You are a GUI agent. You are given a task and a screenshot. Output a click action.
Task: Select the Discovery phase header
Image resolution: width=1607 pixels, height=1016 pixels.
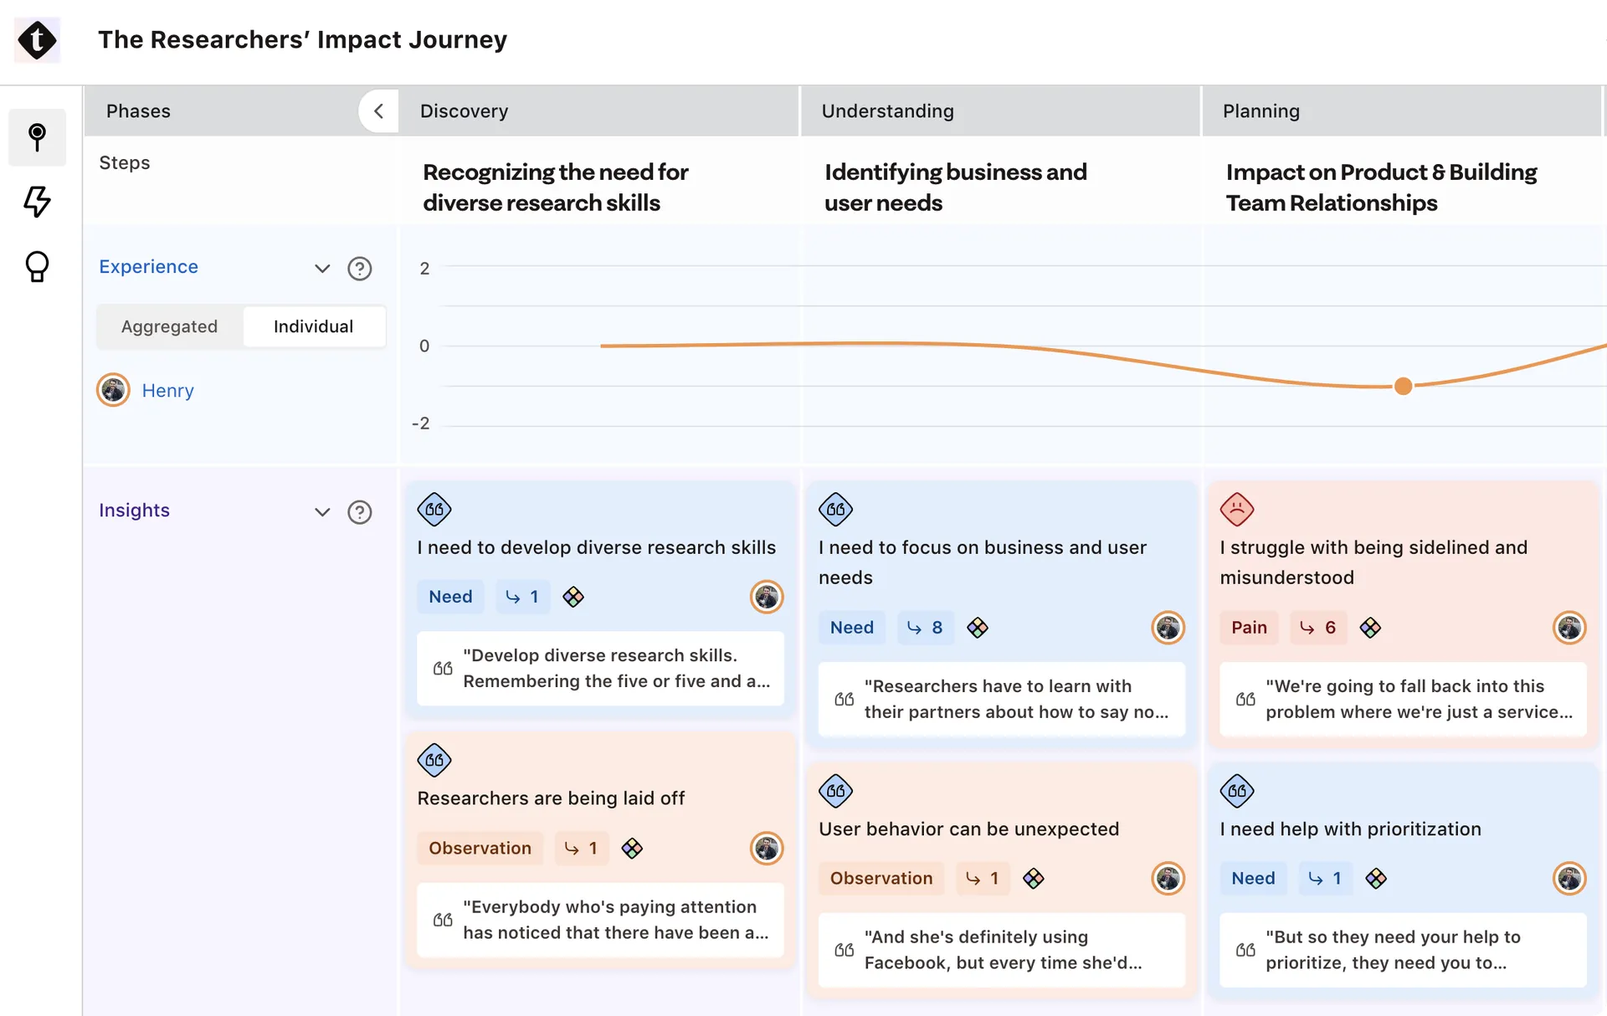pos(598,111)
